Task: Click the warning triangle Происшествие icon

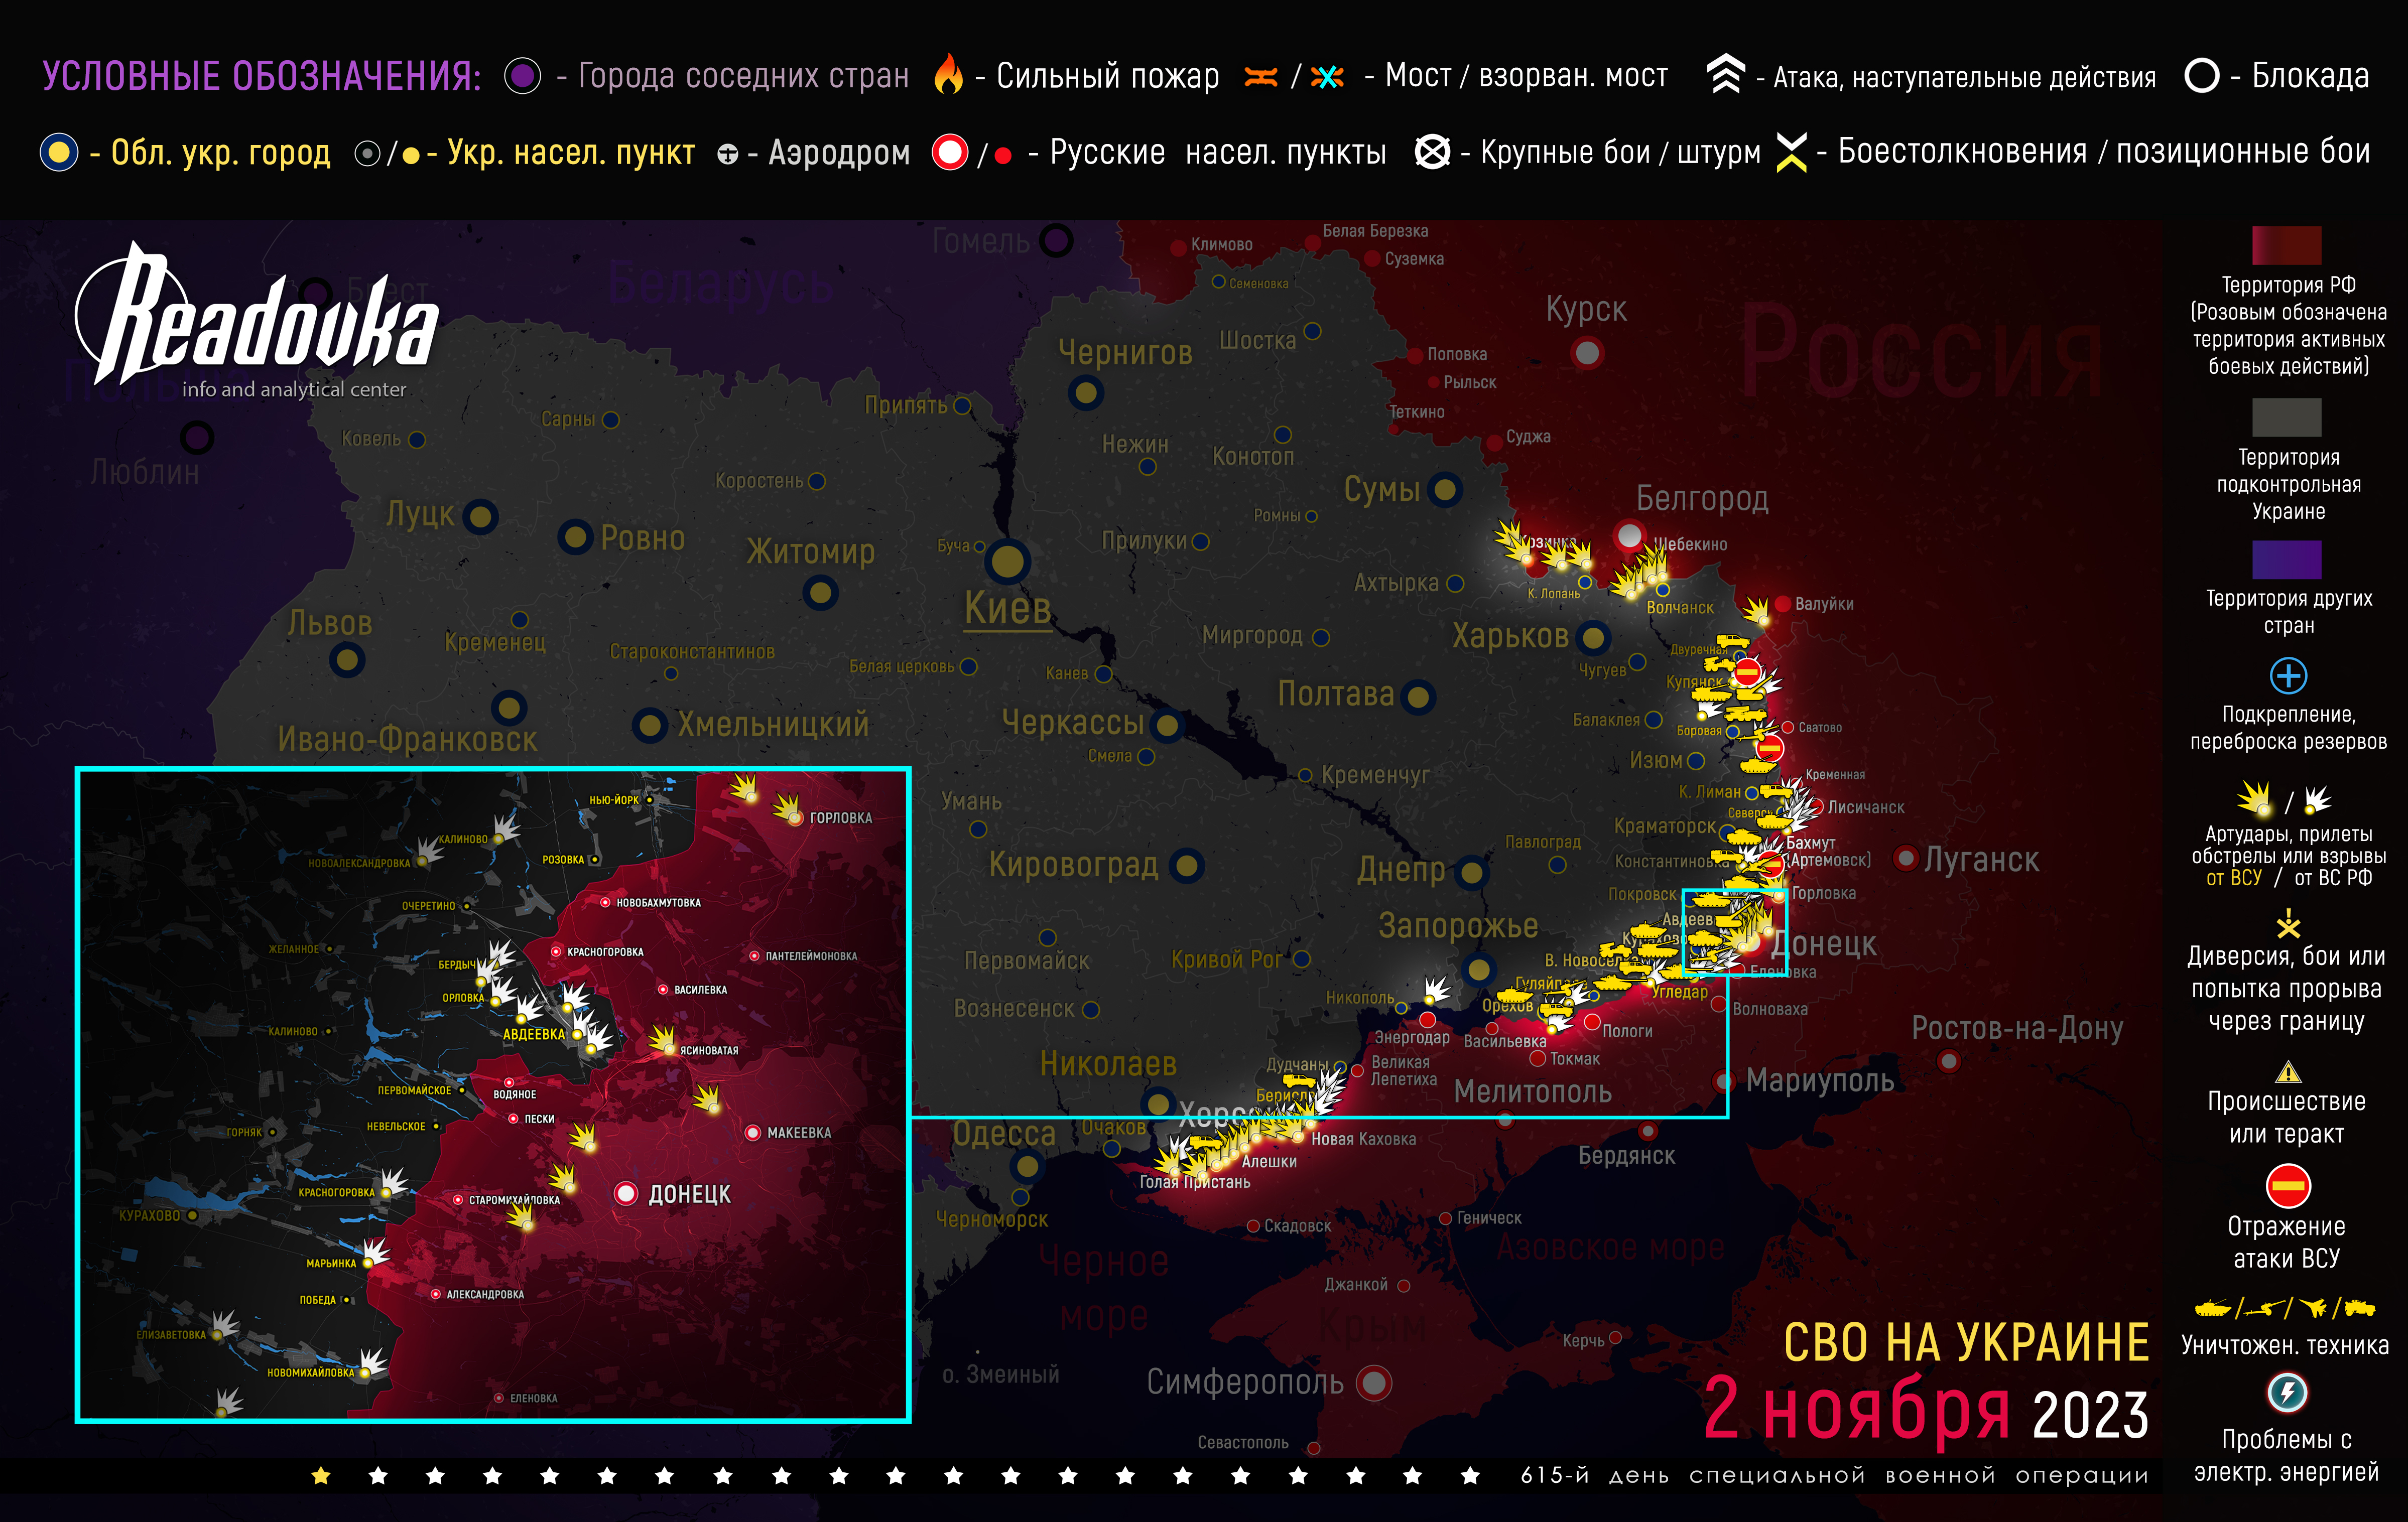Action: (x=2288, y=1072)
